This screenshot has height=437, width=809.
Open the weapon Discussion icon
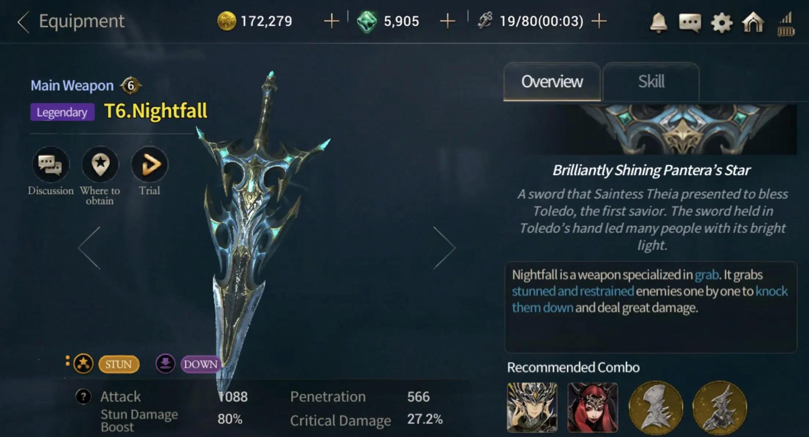pyautogui.click(x=51, y=165)
